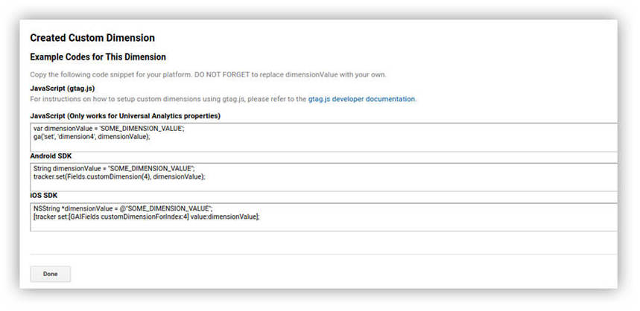Click the 'Created Custom Dimension' heading
This screenshot has height=311, width=640.
point(92,37)
